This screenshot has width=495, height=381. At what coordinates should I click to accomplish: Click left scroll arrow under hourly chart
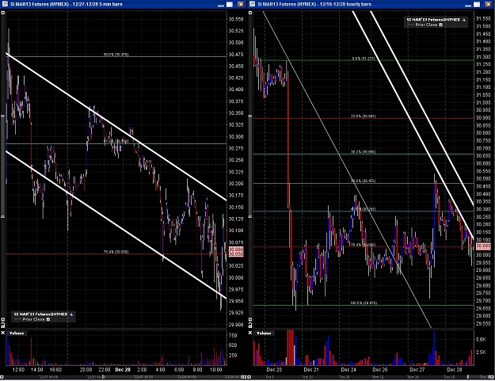click(250, 377)
